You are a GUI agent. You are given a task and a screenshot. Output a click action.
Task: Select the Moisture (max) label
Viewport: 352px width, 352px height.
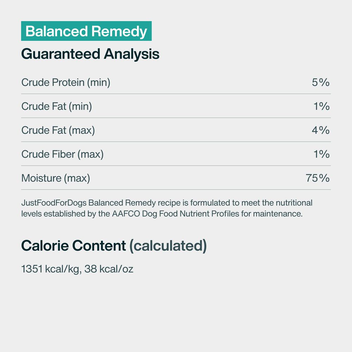pyautogui.click(x=56, y=178)
